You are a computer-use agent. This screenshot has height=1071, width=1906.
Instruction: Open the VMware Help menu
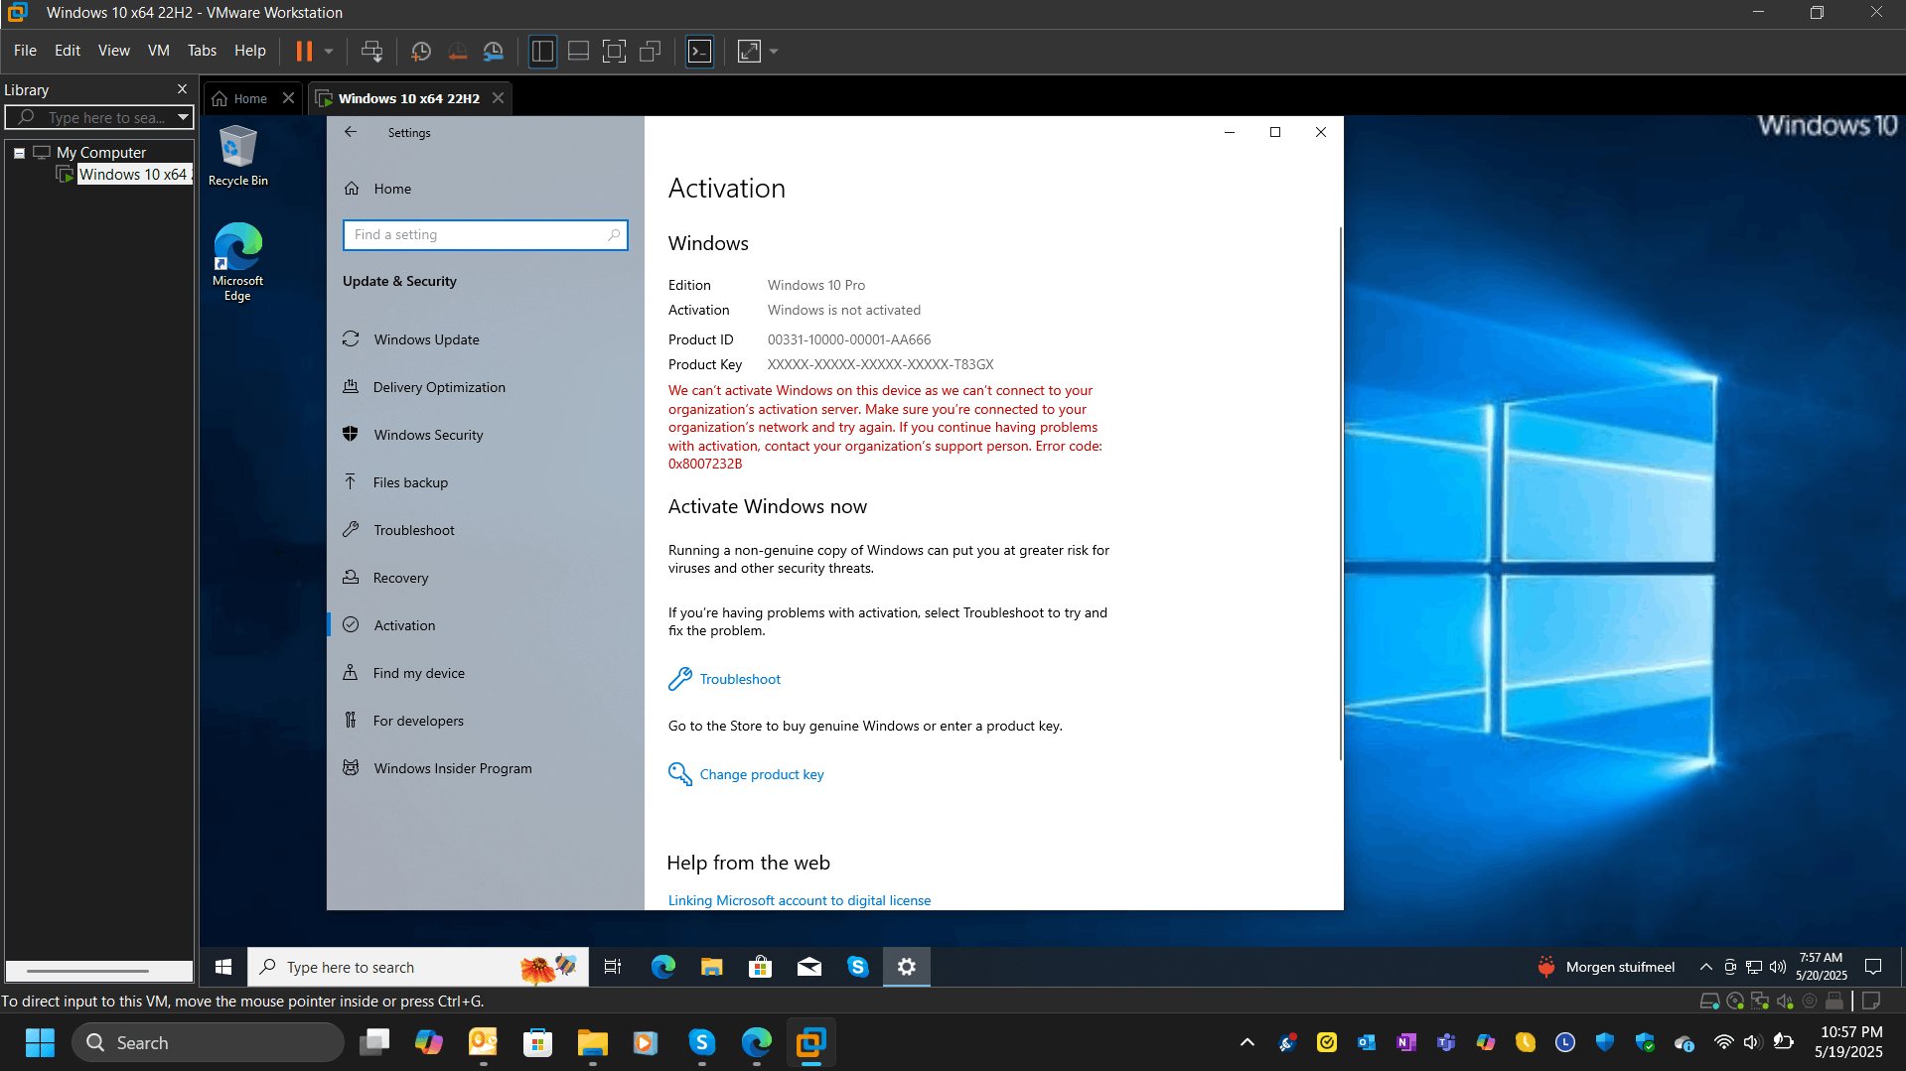point(250,51)
